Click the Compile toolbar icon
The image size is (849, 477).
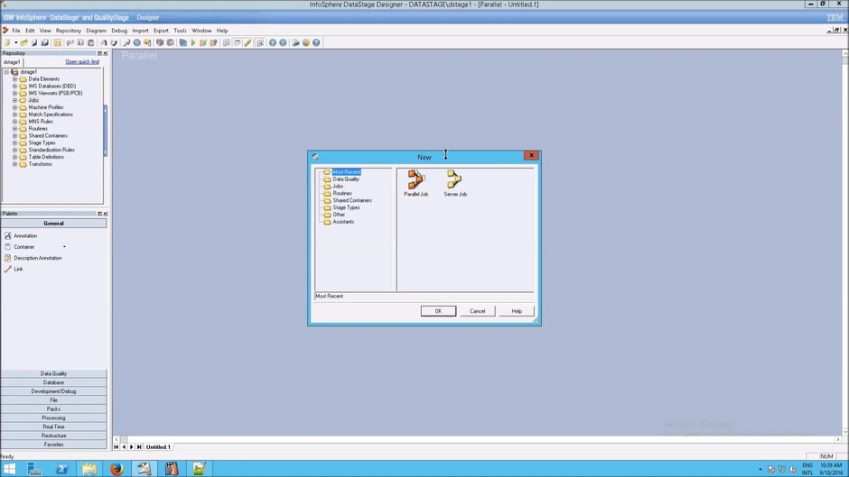183,42
